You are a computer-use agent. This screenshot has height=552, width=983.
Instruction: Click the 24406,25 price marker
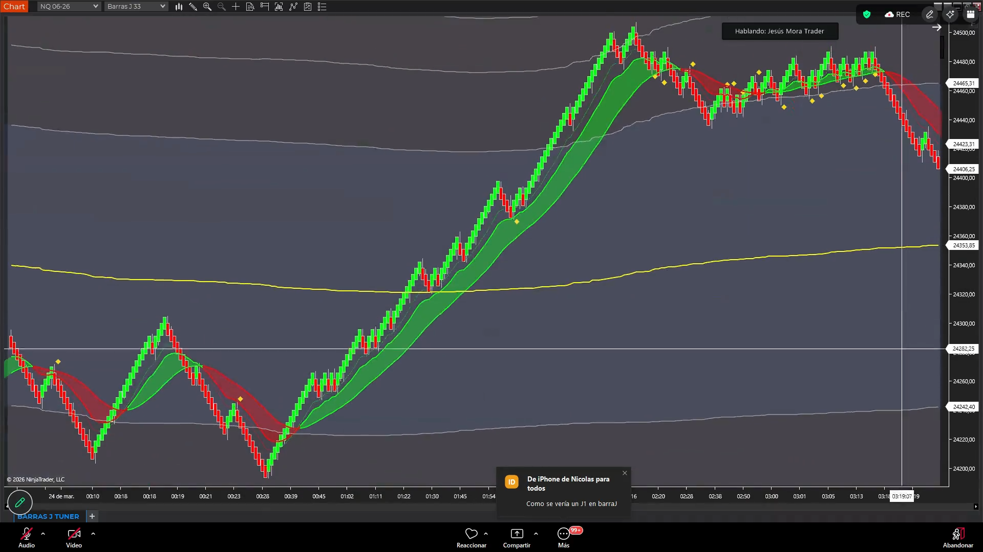pyautogui.click(x=963, y=169)
